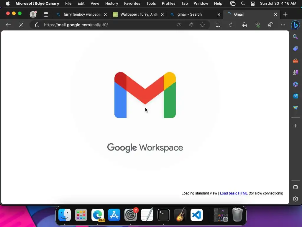
Task: Open Browser essentials heart icon
Action: [257, 25]
